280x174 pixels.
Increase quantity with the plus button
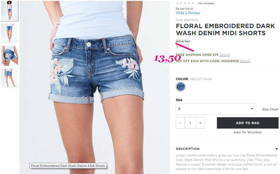click(x=200, y=123)
